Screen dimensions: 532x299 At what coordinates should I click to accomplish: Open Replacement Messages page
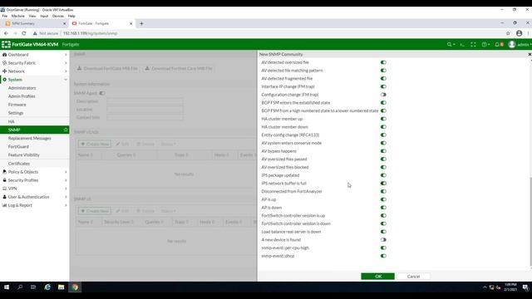(30, 139)
